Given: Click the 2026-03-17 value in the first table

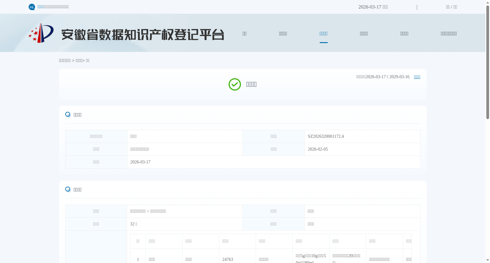Looking at the screenshot, I should coord(140,162).
